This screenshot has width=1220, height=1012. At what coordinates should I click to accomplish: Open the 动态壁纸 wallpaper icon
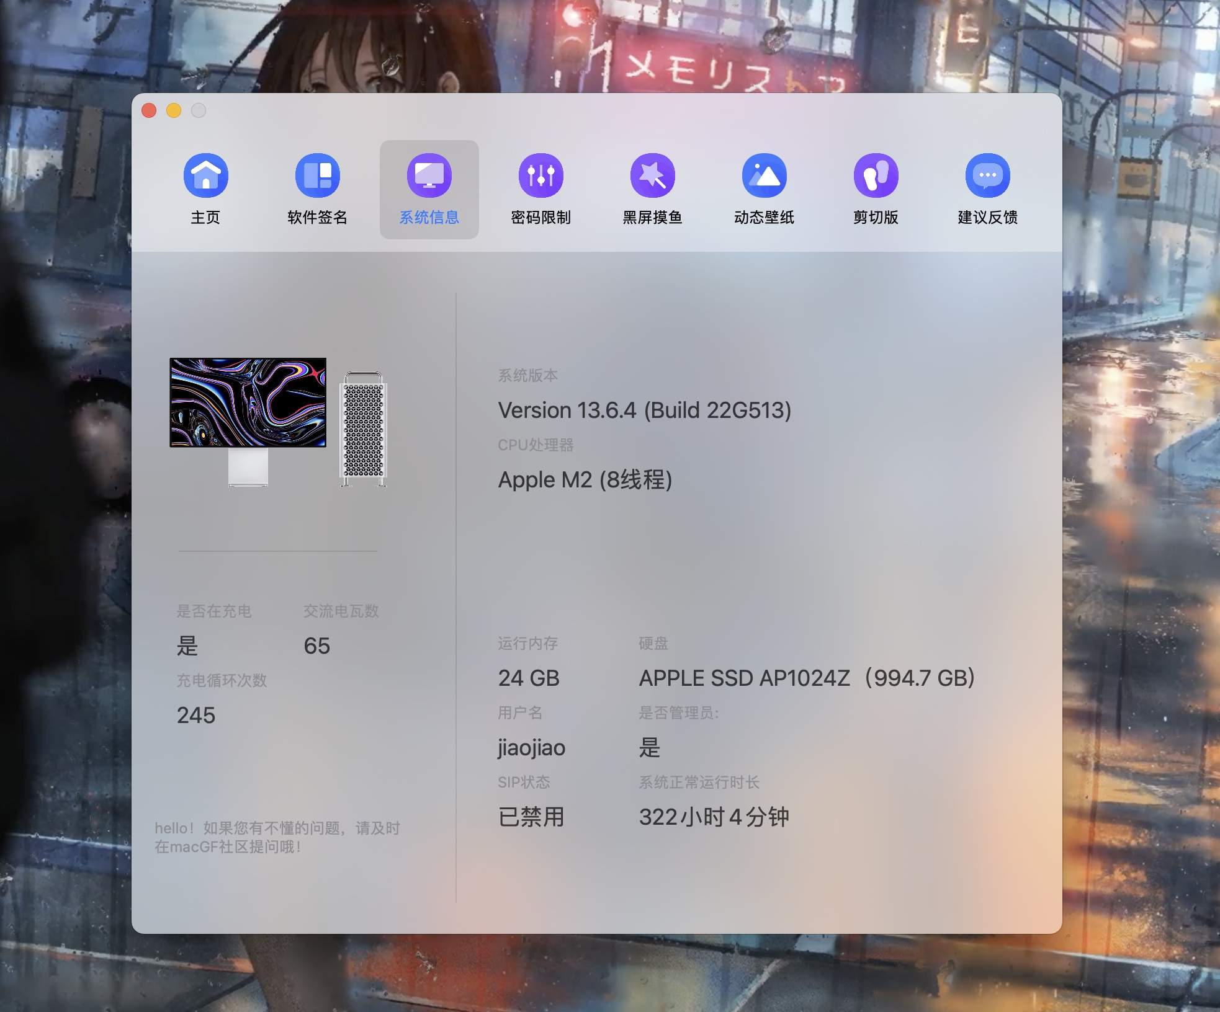(x=765, y=175)
